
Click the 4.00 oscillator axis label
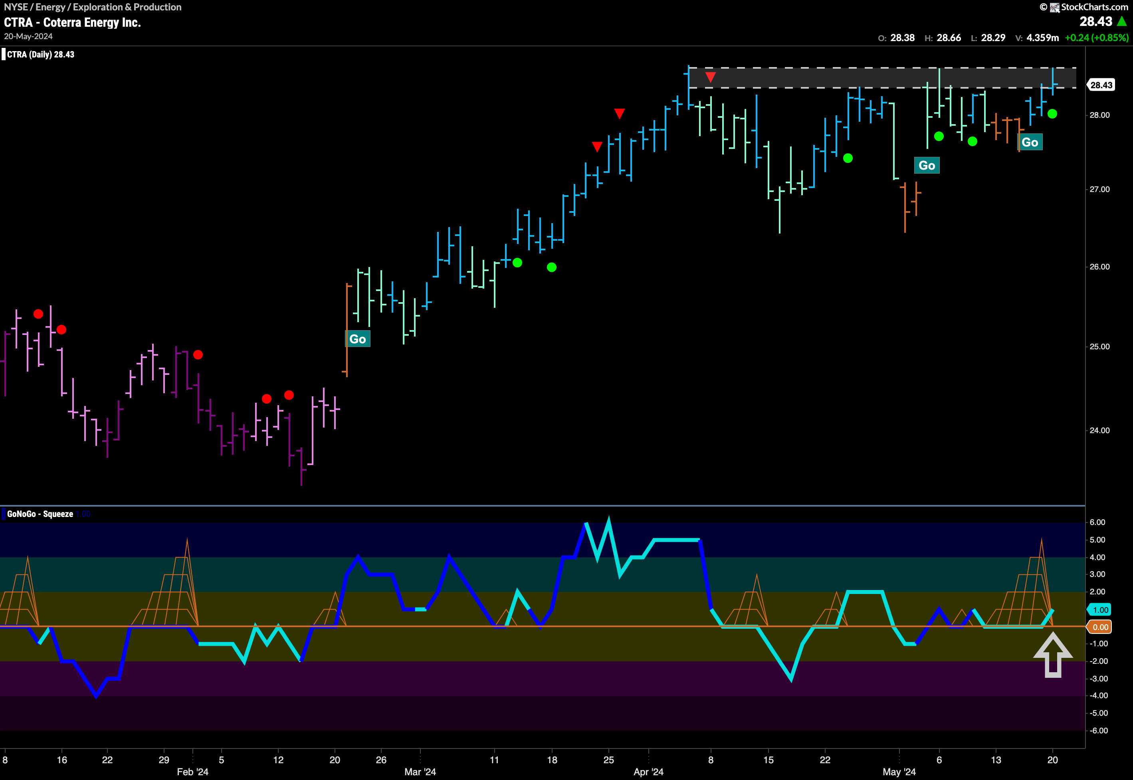coord(1097,558)
